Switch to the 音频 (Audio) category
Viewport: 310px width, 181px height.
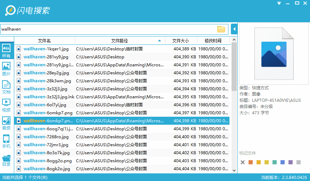6,123
